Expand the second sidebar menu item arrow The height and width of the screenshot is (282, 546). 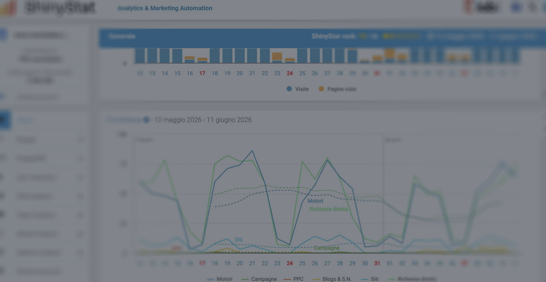pos(81,158)
